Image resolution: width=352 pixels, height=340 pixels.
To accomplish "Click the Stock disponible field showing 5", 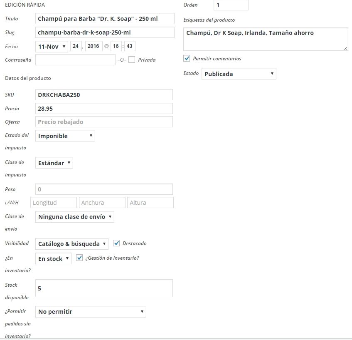I will (104, 288).
